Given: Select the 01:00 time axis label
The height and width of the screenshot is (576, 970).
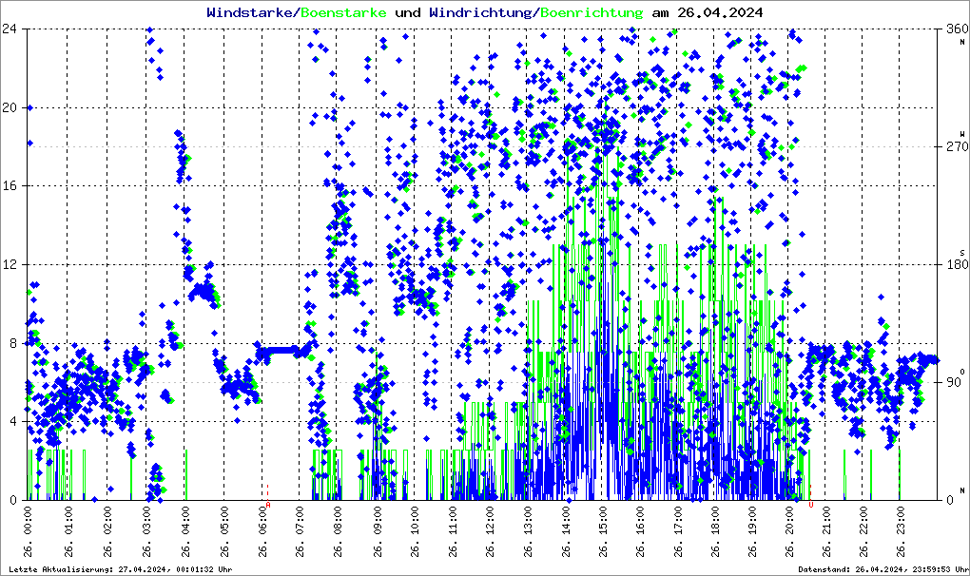Looking at the screenshot, I should click(x=68, y=532).
